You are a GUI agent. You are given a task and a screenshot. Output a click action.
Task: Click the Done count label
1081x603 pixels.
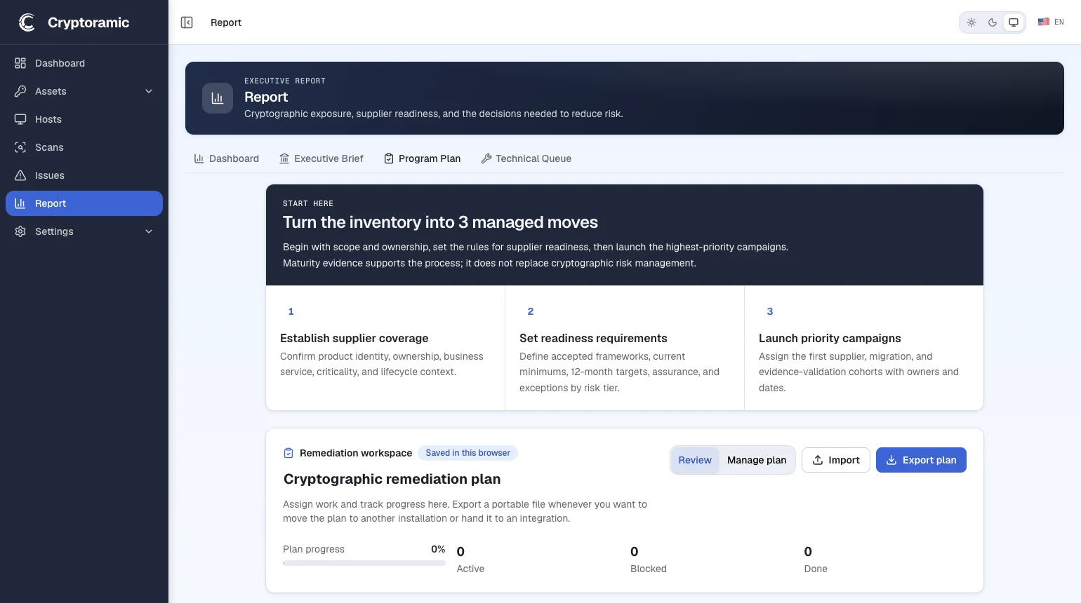pyautogui.click(x=816, y=569)
